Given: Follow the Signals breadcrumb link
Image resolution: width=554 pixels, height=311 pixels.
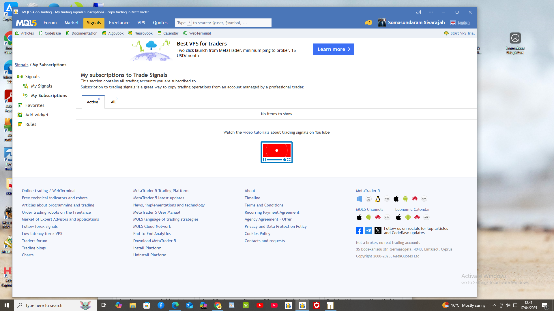Looking at the screenshot, I should tap(22, 65).
